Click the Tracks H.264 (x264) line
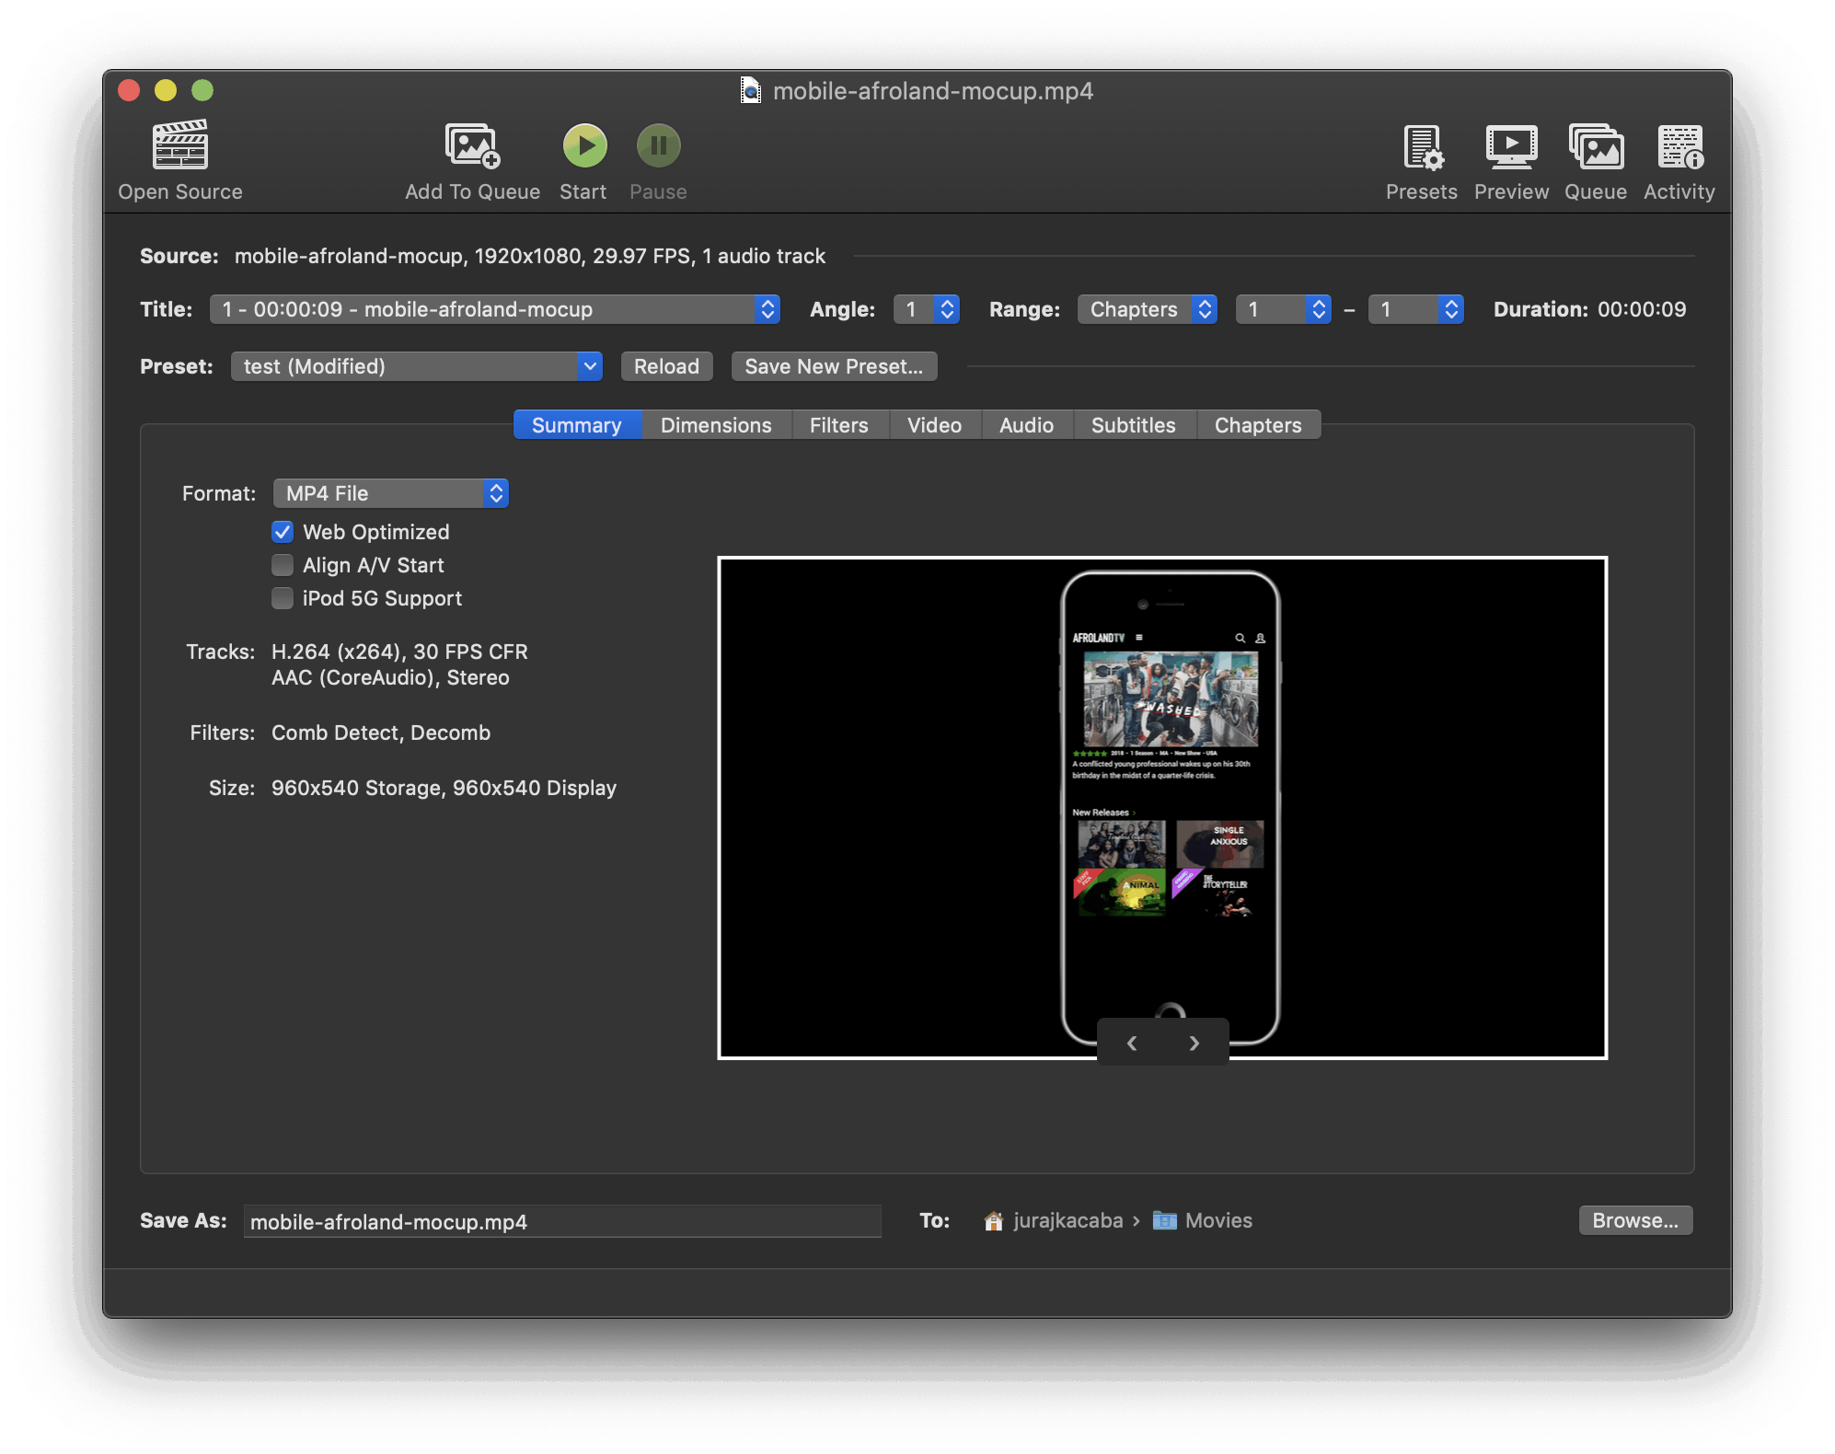1835x1454 pixels. point(399,652)
